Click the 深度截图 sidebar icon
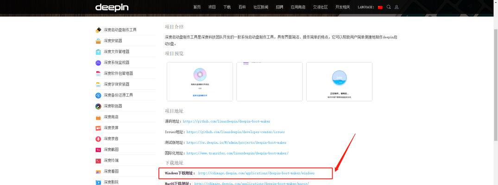Viewport: 498px width, 185px height. click(98, 149)
